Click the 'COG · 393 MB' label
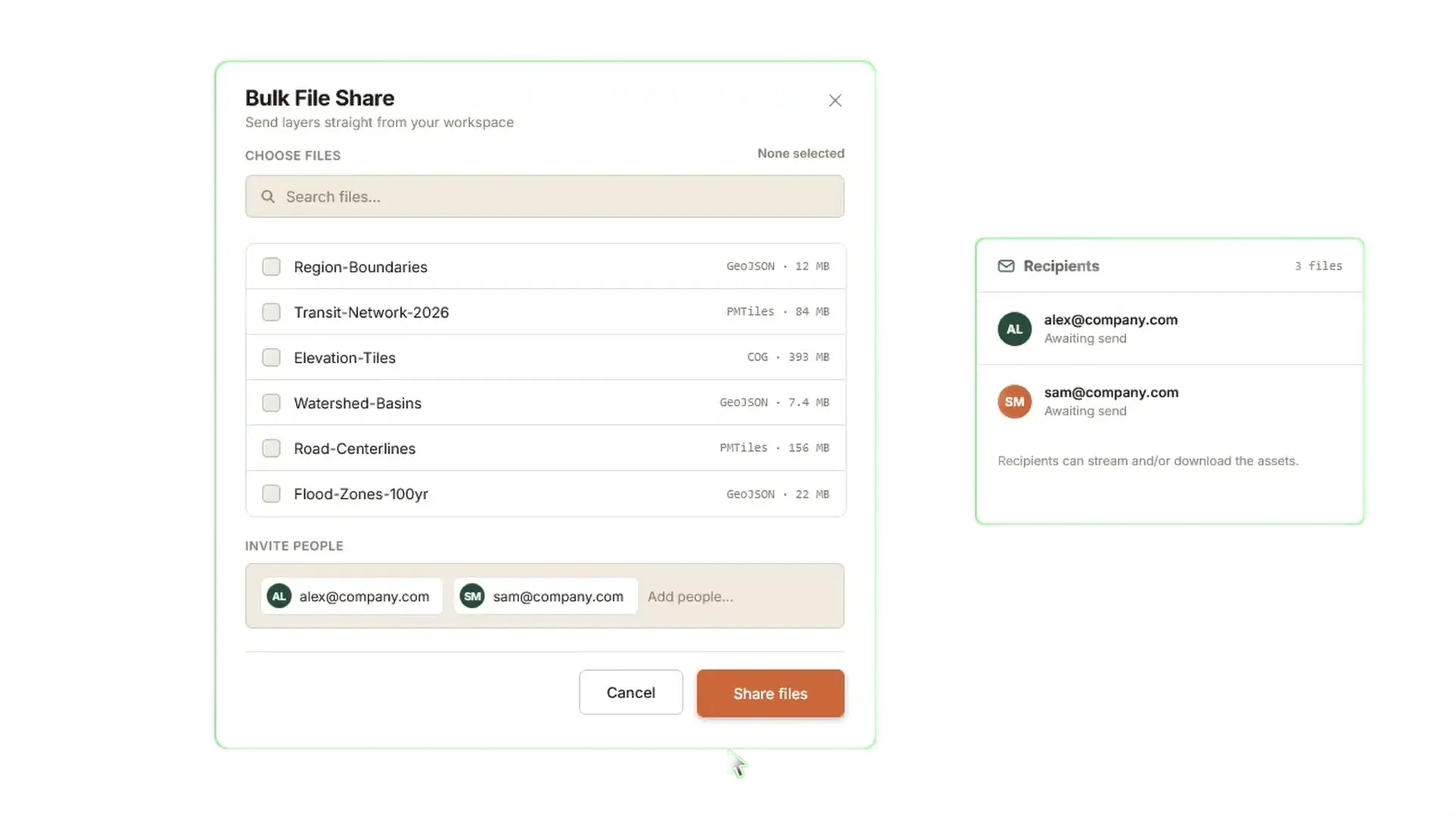Screen dimensions: 1453x817 [x=788, y=357]
